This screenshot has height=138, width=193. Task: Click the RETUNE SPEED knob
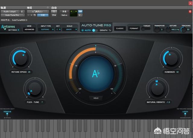[21, 58]
